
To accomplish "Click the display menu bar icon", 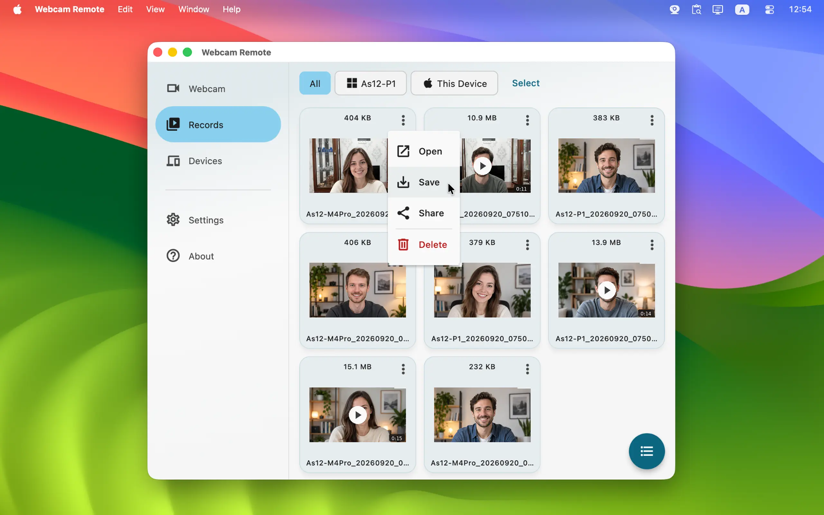I will click(717, 9).
